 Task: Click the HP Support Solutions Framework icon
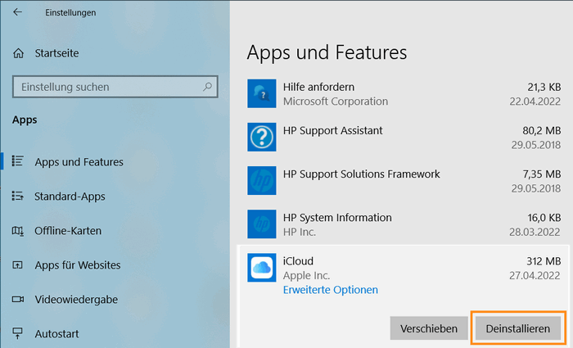coord(262,181)
